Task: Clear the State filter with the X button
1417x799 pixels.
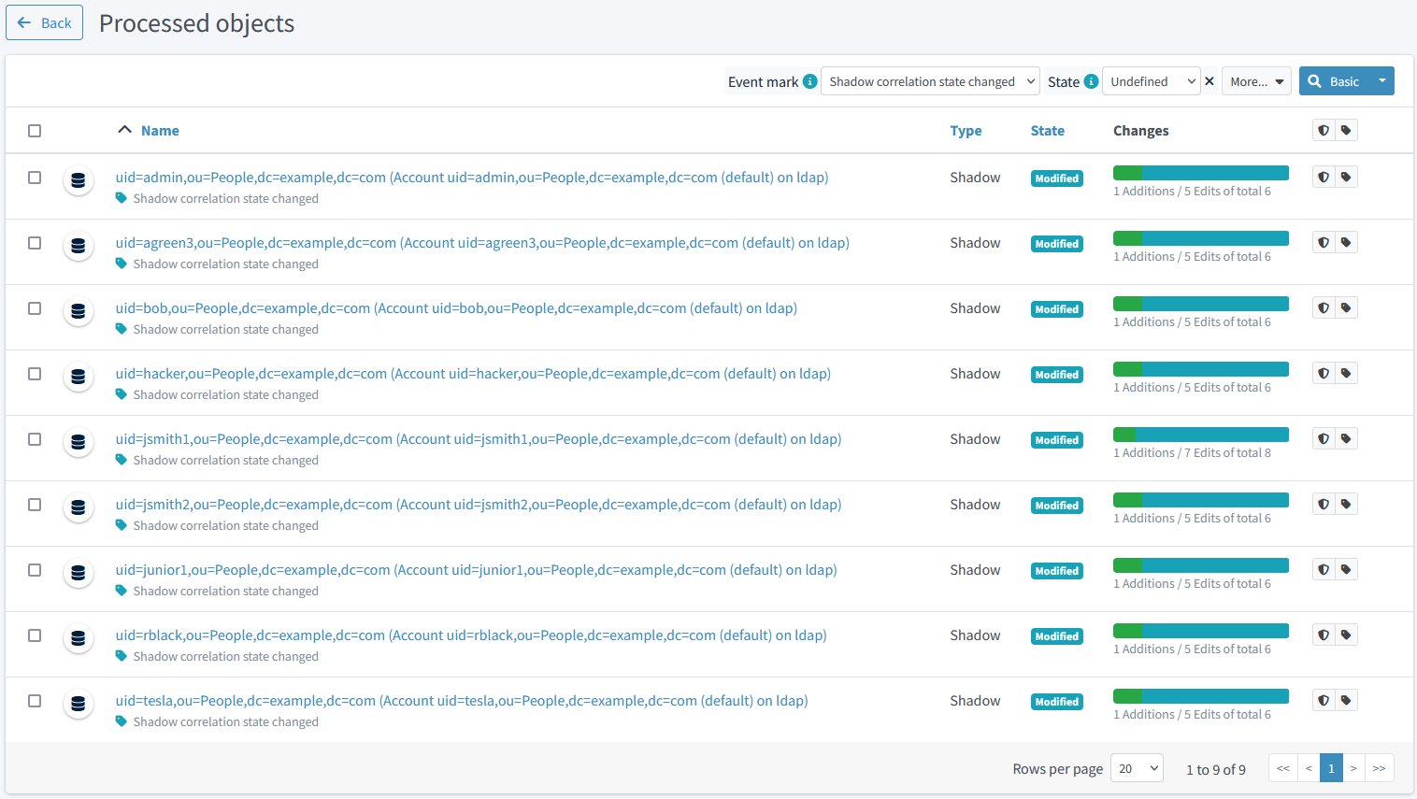Action: [1209, 81]
